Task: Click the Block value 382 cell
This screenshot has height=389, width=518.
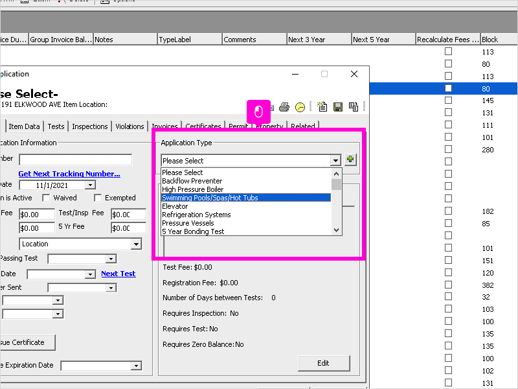Action: (488, 285)
